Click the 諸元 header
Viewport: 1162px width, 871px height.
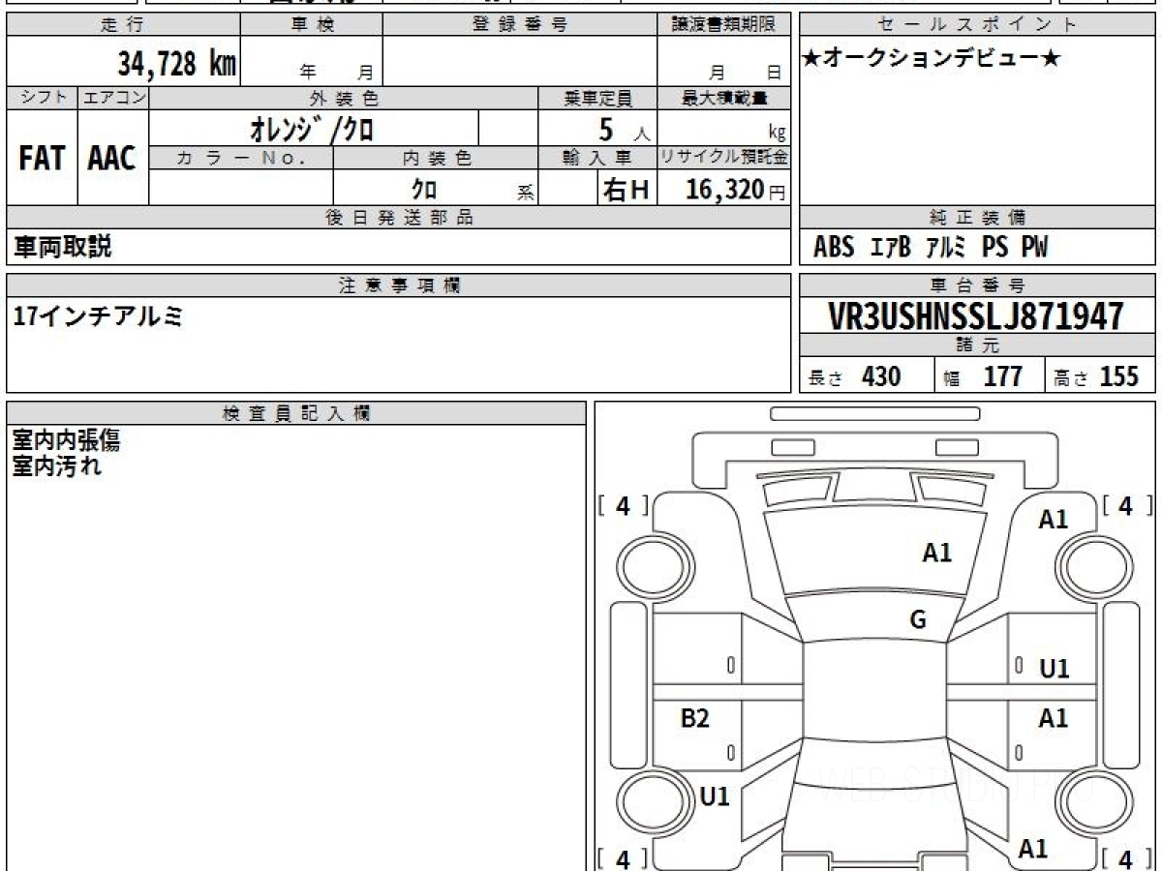point(978,345)
